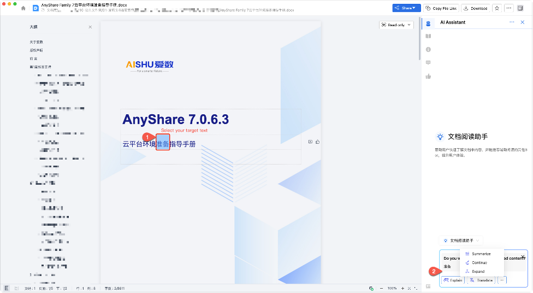Image resolution: width=533 pixels, height=293 pixels.
Task: Open 关于爱数 in the outline
Action: point(37,42)
